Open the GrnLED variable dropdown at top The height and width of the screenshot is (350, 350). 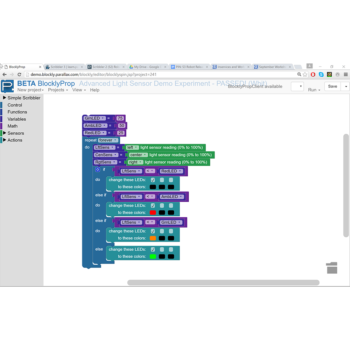coord(94,118)
